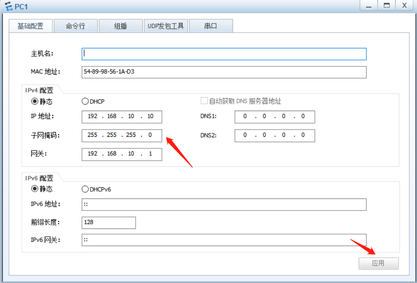Click the DNS1 address field
Viewport: 417px width, 283px height.
coord(275,117)
